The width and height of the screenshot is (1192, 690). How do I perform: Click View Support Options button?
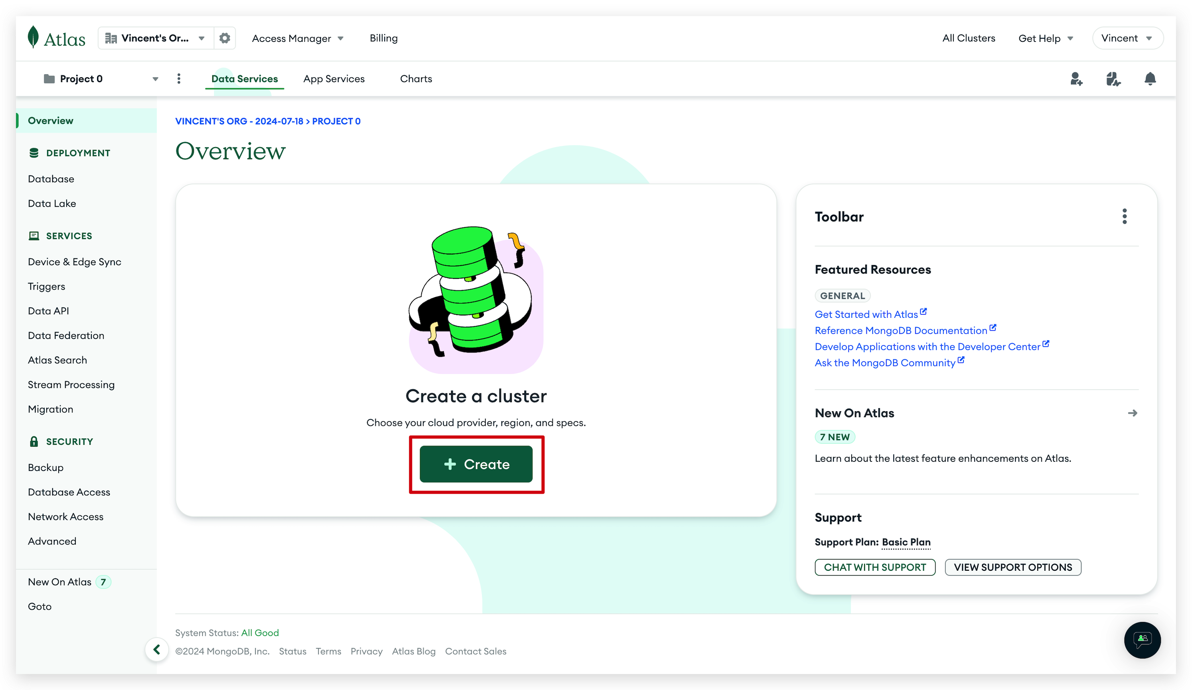(x=1013, y=567)
